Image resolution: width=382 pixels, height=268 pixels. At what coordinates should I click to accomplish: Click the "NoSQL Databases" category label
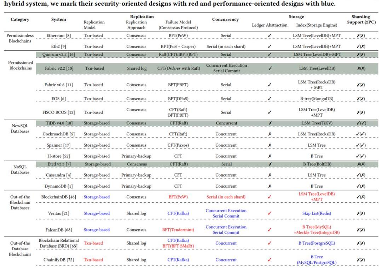click(20, 169)
